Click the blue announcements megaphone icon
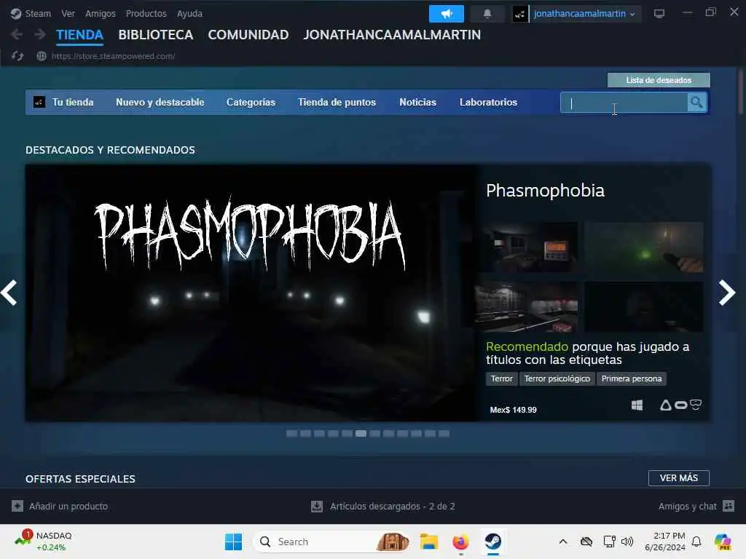This screenshot has height=559, width=746. tap(447, 14)
